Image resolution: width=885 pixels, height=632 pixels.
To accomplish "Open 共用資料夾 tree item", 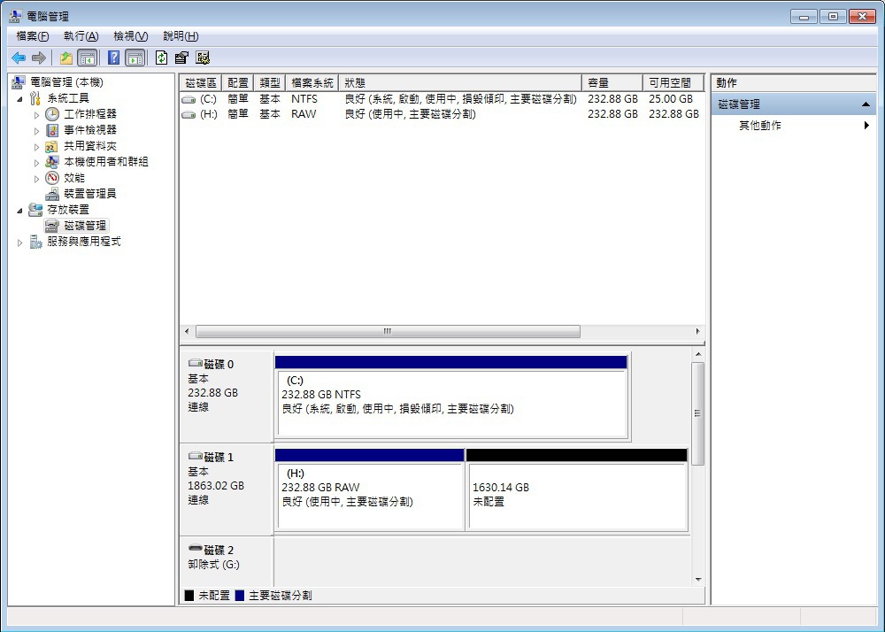I will coord(90,146).
